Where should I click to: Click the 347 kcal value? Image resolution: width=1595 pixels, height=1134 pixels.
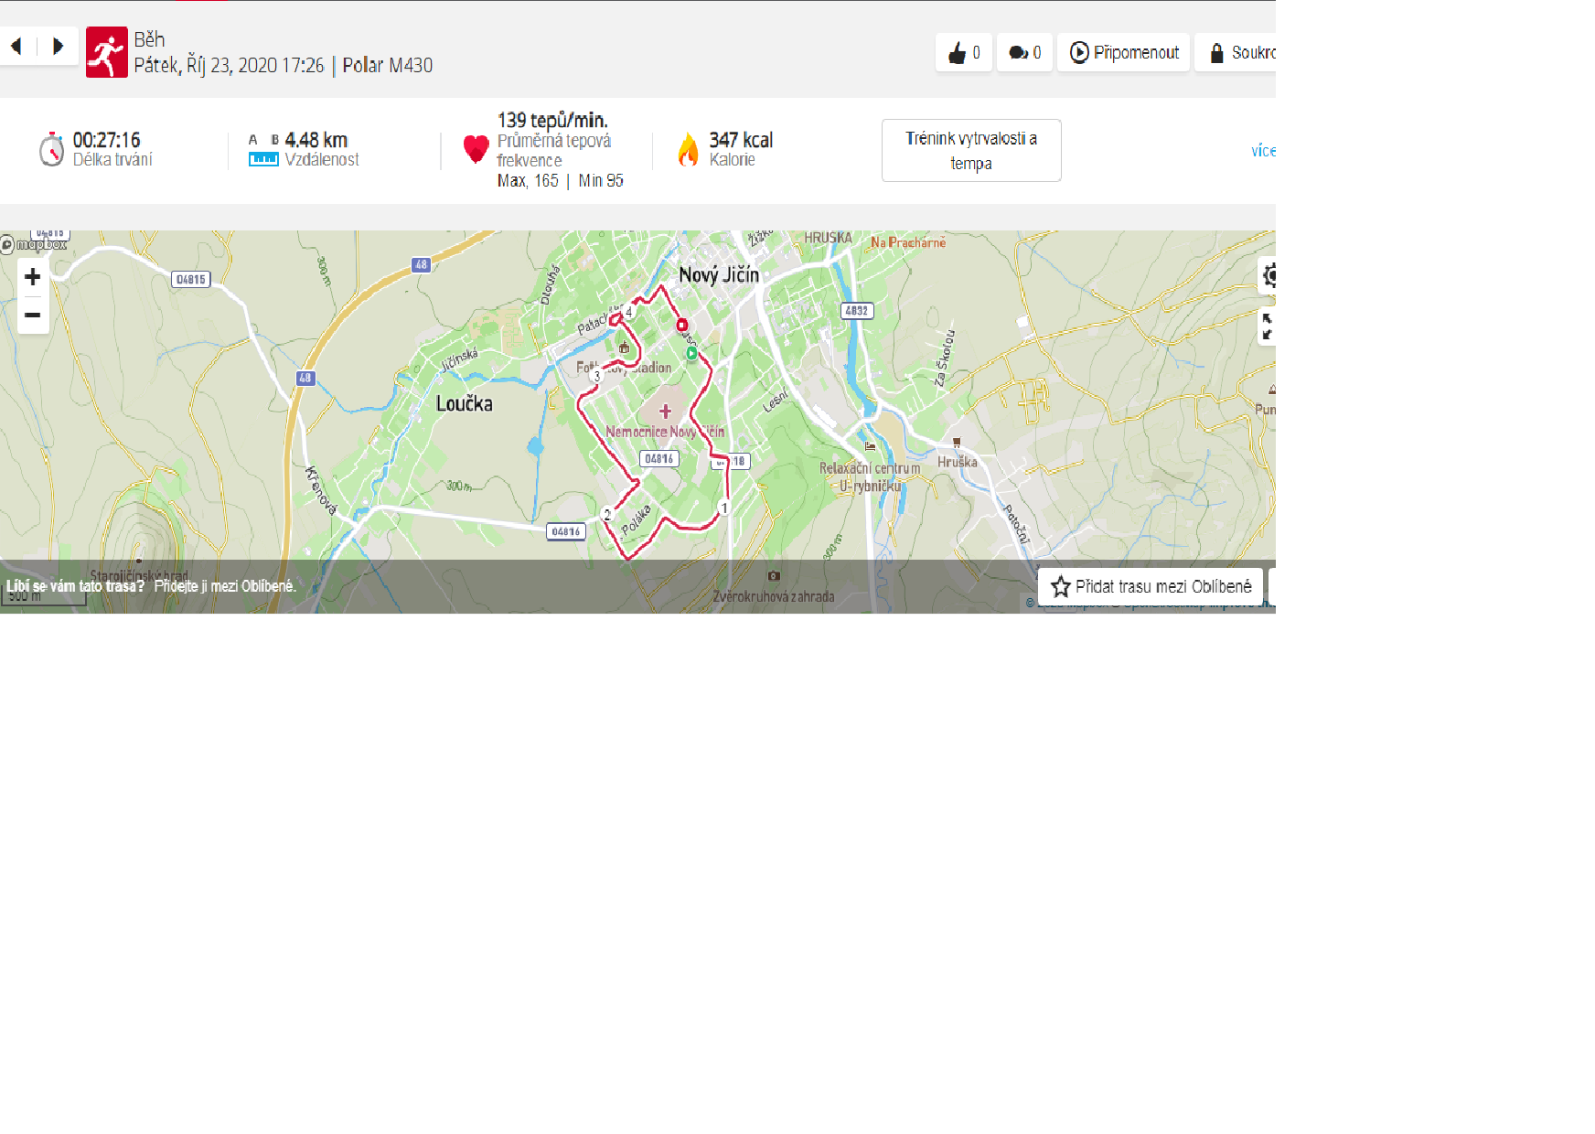[x=741, y=140]
